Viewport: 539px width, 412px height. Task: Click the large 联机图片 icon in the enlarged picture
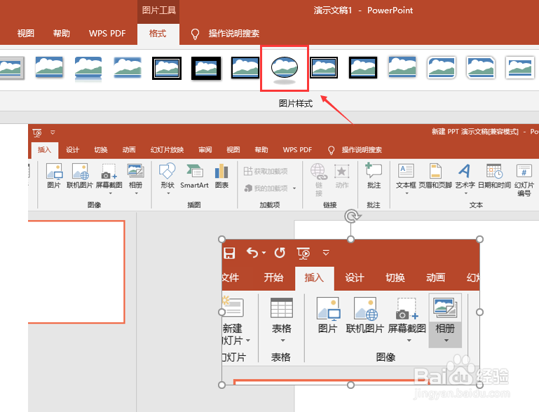click(x=366, y=308)
